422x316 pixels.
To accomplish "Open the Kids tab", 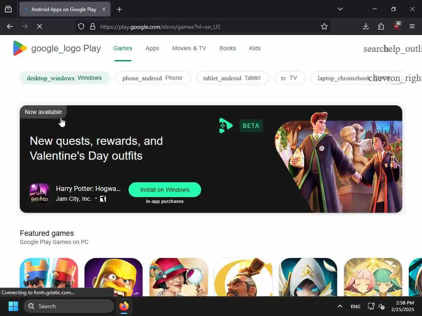I will (255, 49).
